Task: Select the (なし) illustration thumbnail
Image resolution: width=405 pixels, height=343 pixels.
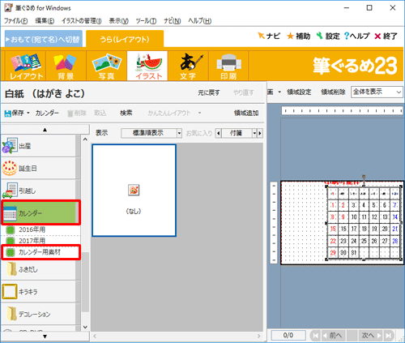Action: (x=134, y=191)
